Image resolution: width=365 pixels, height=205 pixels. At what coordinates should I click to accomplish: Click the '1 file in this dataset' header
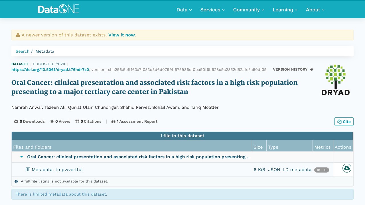point(182,136)
